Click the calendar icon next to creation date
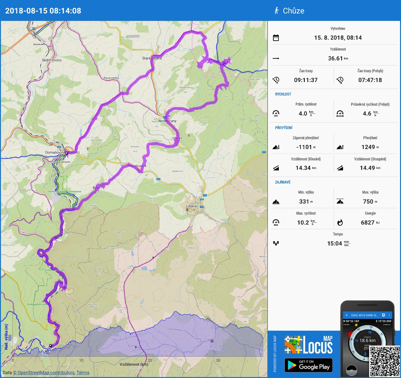This screenshot has width=401, height=378. 276,38
